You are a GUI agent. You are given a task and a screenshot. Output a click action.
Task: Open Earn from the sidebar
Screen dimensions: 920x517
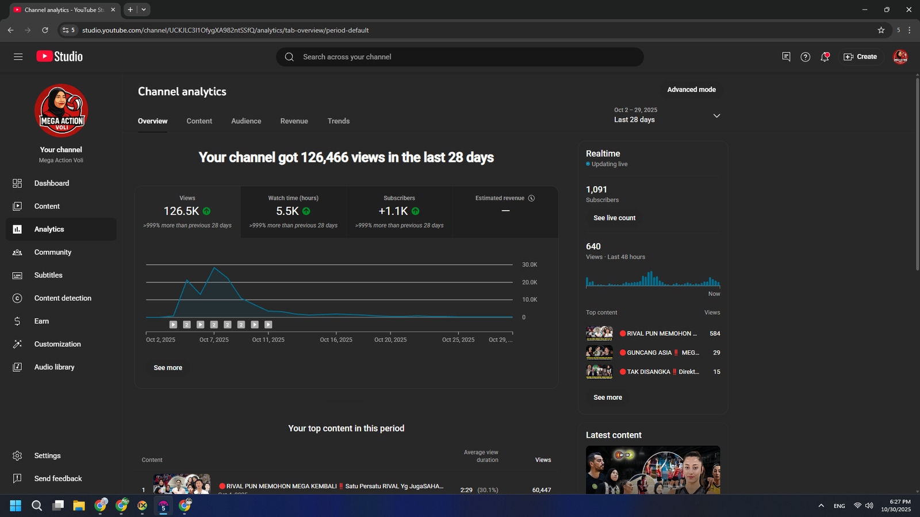pos(41,321)
